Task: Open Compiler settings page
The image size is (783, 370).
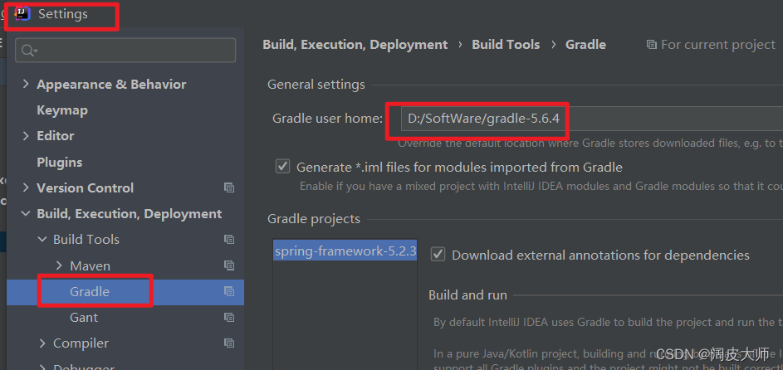Action: coord(81,343)
